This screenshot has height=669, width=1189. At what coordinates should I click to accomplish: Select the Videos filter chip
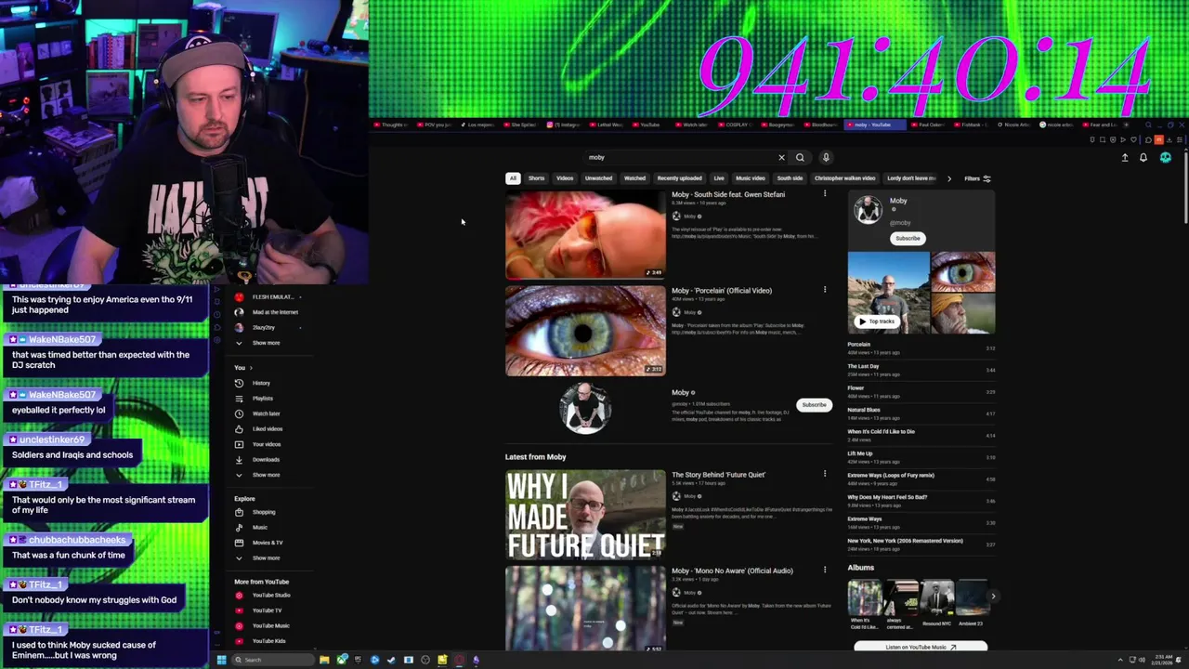click(x=565, y=178)
